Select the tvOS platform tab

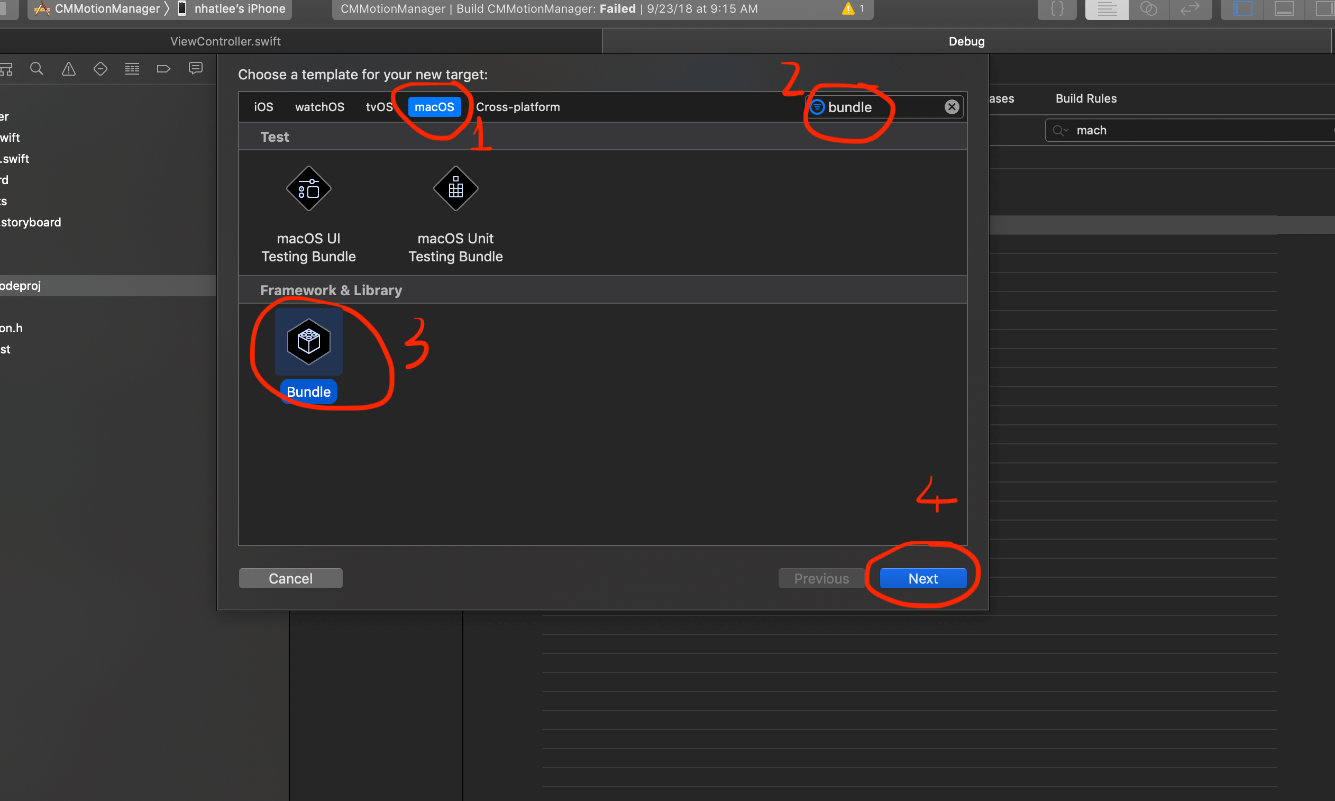379,107
